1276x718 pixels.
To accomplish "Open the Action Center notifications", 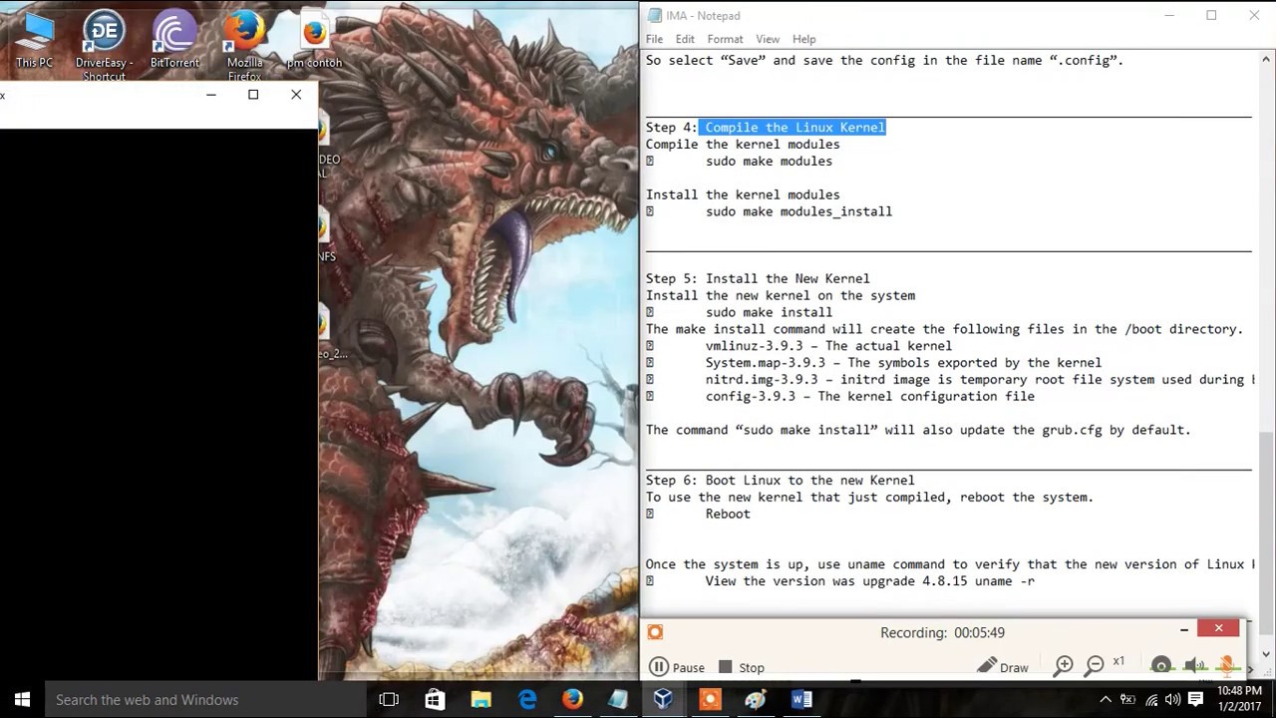I will tap(1195, 699).
